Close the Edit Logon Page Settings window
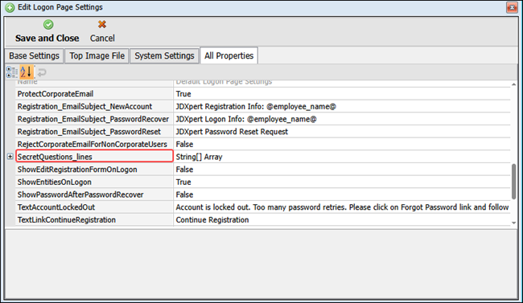Screen dimensions: 523x303 coord(512,7)
